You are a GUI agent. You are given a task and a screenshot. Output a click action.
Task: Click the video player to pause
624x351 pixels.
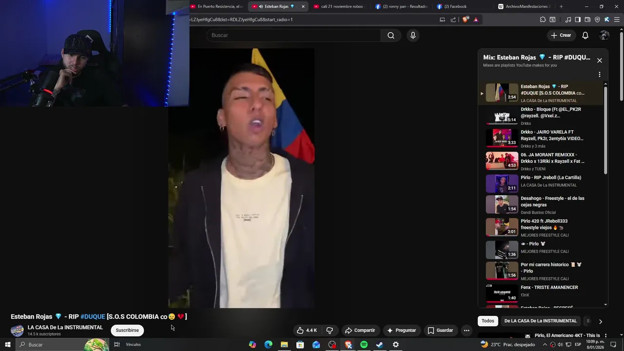click(241, 178)
